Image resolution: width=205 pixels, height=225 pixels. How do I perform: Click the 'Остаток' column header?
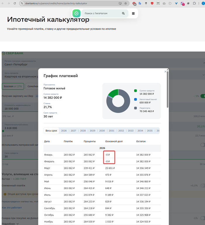141,141
